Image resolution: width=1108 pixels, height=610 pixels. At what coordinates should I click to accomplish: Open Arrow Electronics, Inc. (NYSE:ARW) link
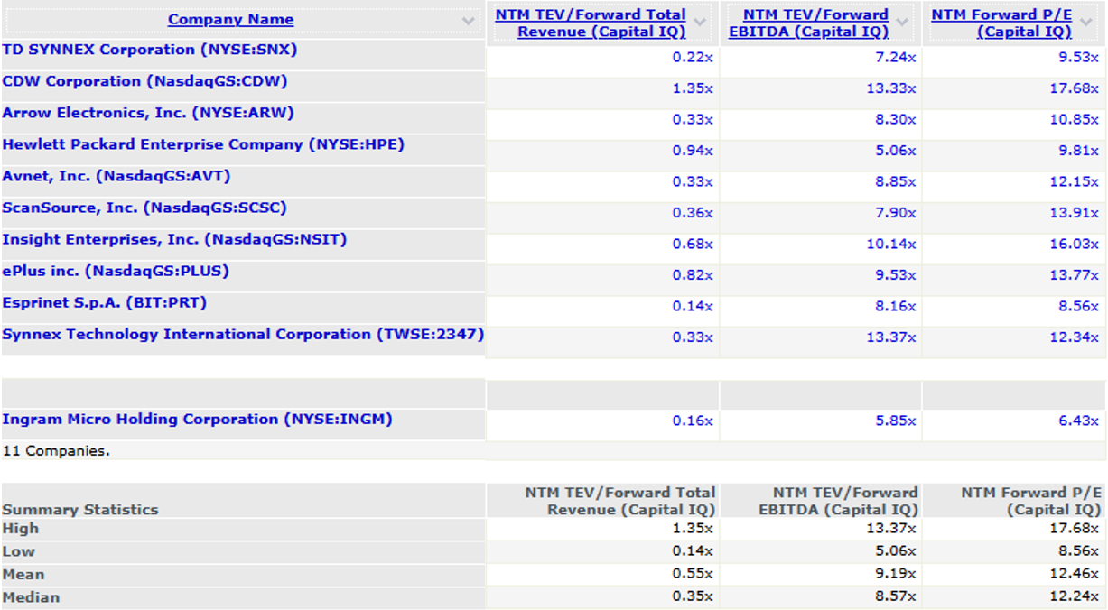coord(148,113)
